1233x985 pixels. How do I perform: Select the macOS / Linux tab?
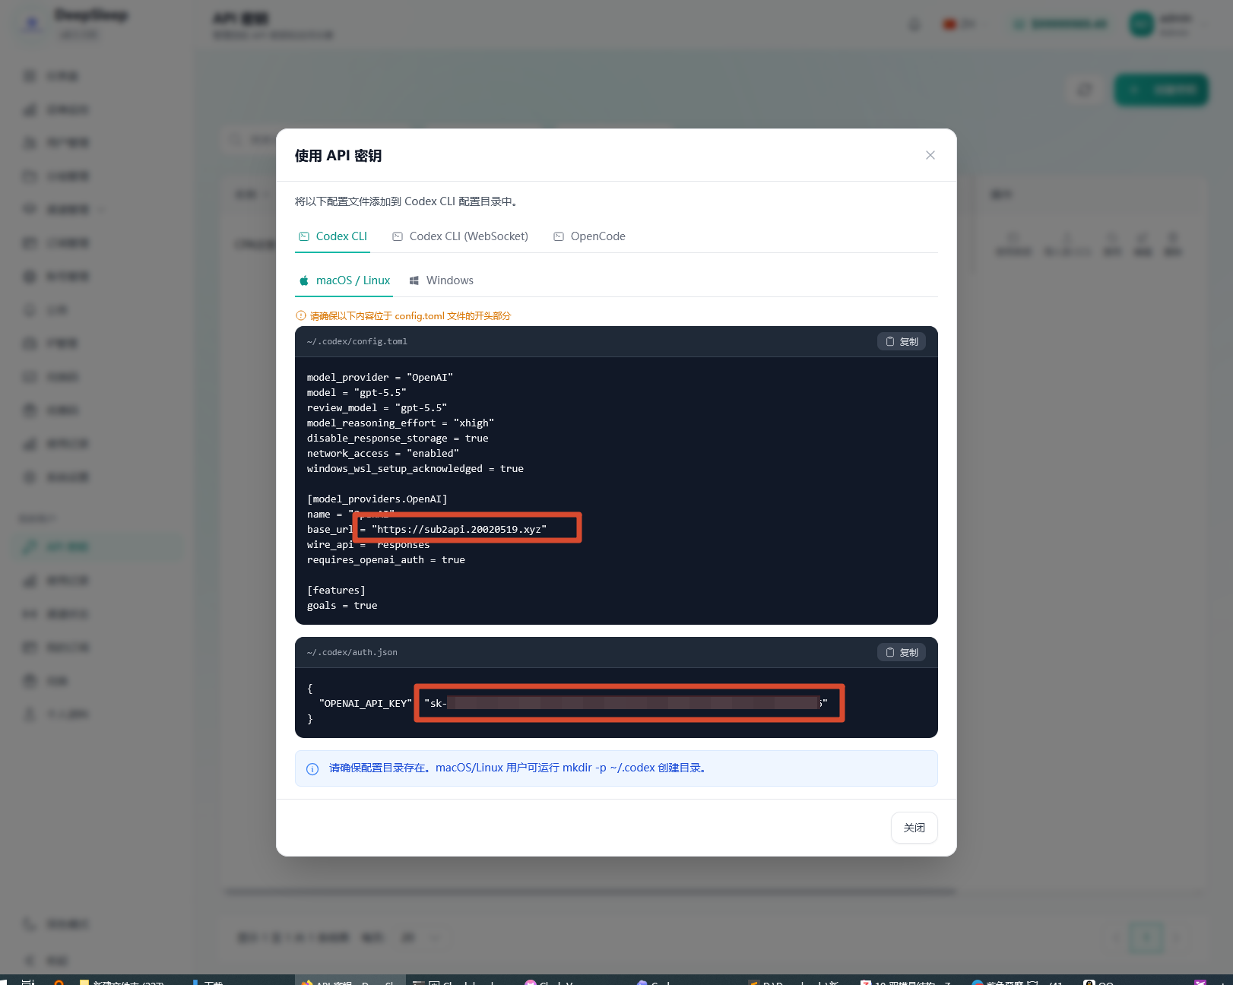344,280
